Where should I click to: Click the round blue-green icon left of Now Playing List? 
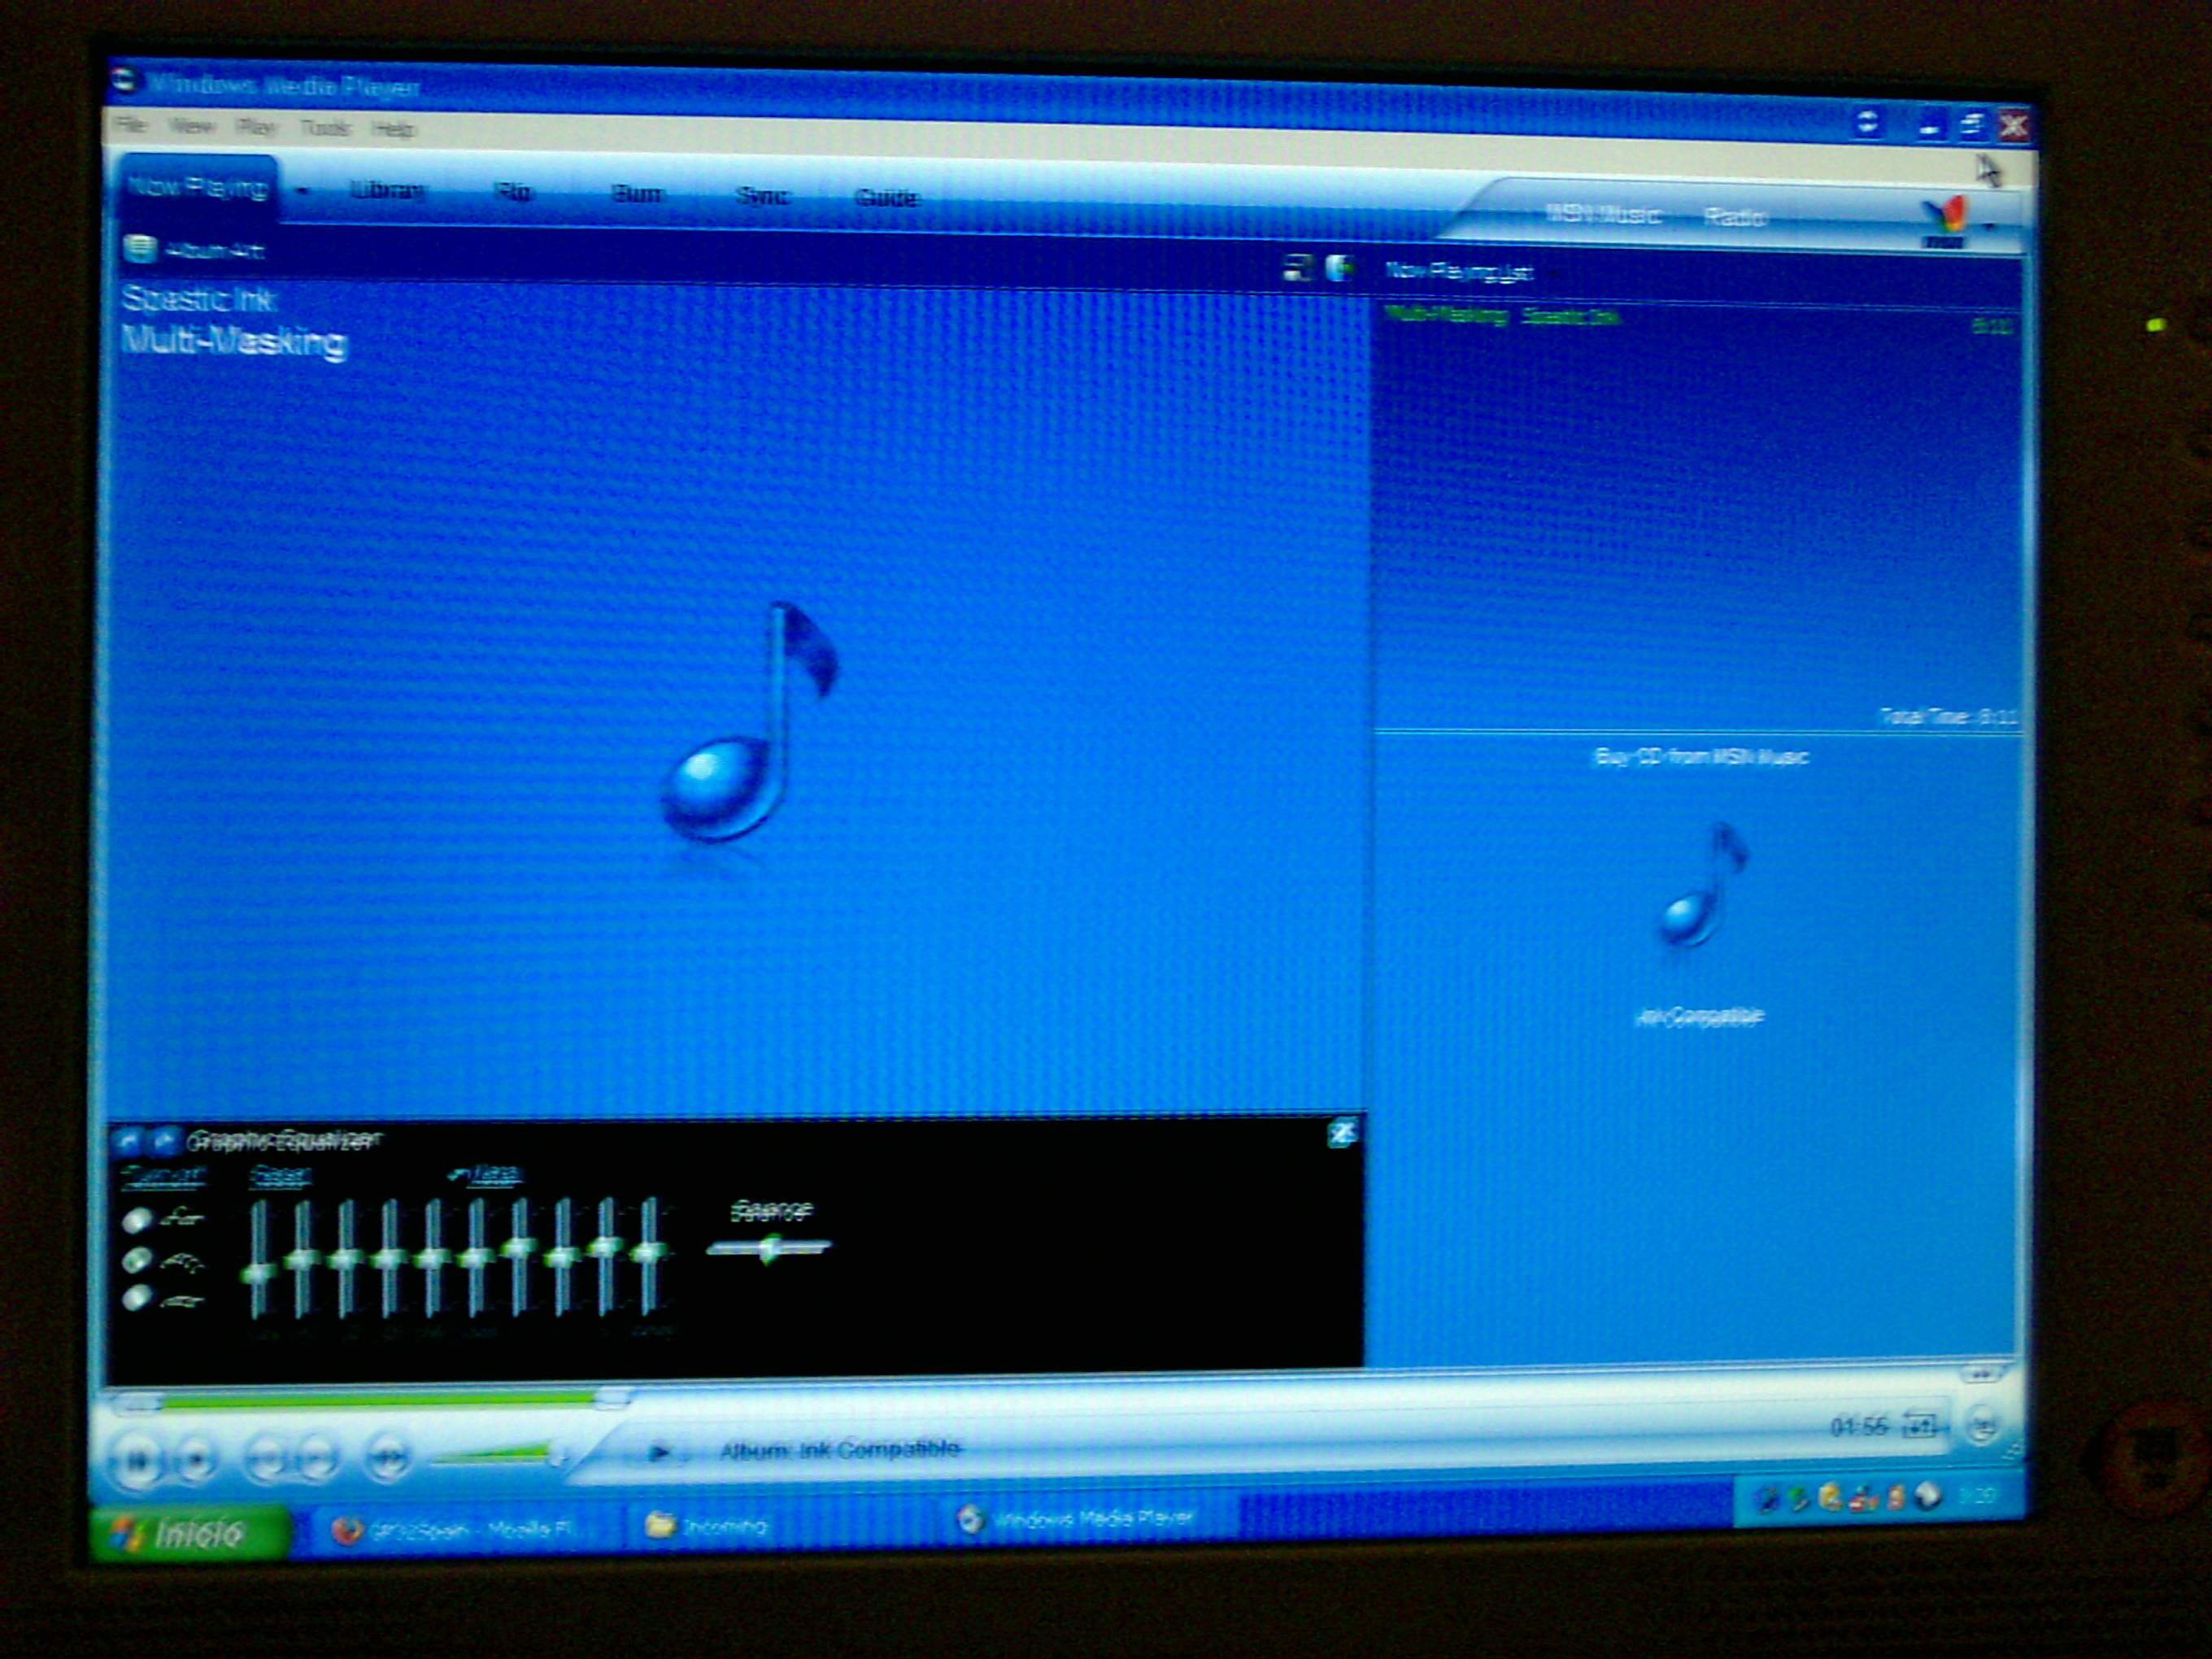(1339, 267)
